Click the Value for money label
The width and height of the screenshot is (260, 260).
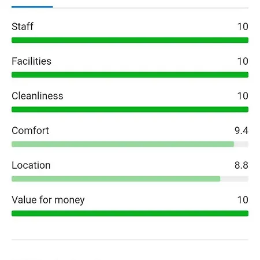(x=48, y=200)
